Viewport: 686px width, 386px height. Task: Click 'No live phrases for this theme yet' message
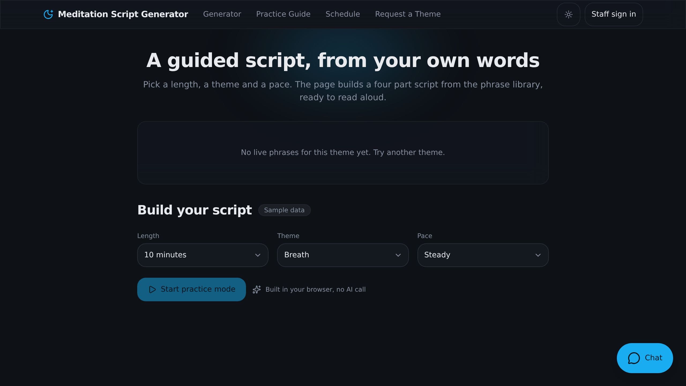(x=343, y=153)
